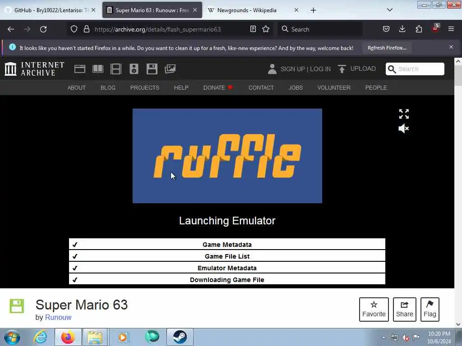Open Steam from the taskbar
Screen dimensions: 462x346
180,337
